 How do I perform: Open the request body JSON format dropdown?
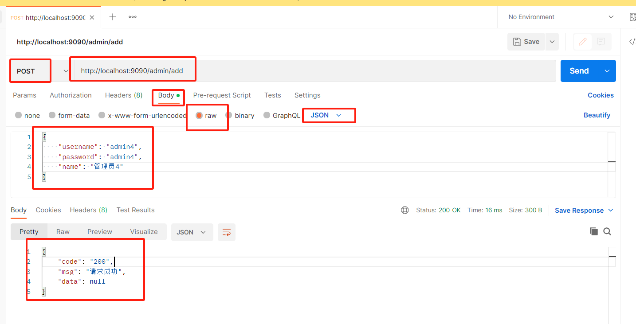[x=326, y=115]
